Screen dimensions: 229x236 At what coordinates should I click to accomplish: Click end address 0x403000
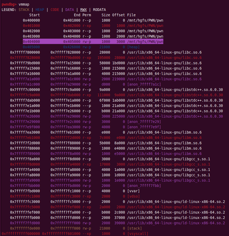click(72, 31)
